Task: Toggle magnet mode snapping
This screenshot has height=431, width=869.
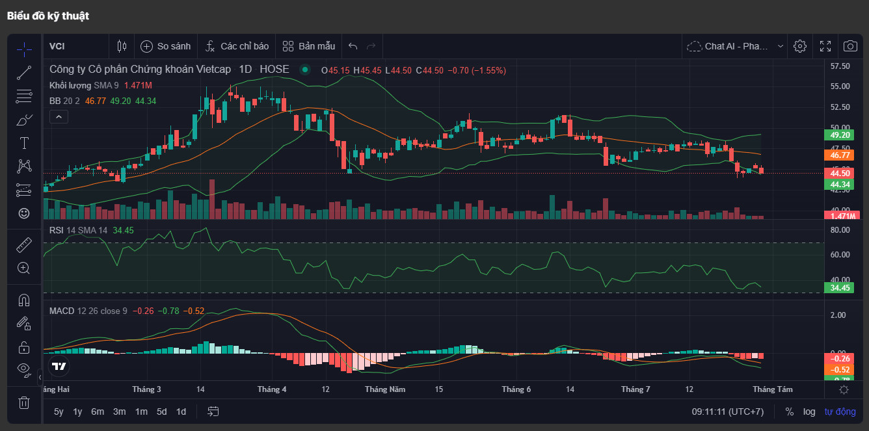Action: 24,300
